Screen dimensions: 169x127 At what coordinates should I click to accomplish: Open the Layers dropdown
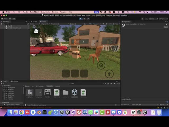click(x=153, y=19)
